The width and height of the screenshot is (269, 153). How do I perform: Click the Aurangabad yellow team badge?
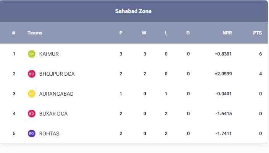pyautogui.click(x=32, y=94)
